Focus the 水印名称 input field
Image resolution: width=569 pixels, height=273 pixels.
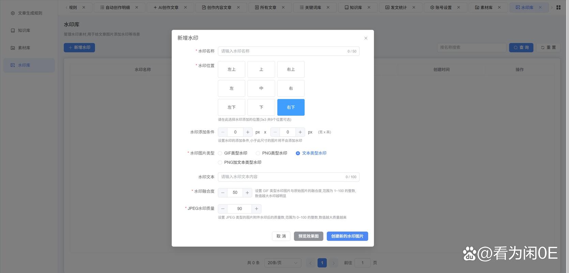coord(289,51)
